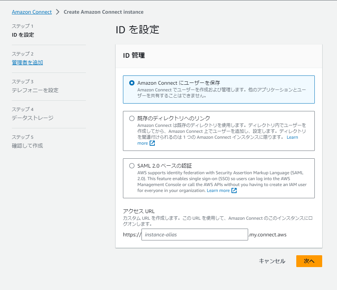The width and height of the screenshot is (337, 290).
Task: Click キャンセル to cancel instance creation
Action: 272,261
